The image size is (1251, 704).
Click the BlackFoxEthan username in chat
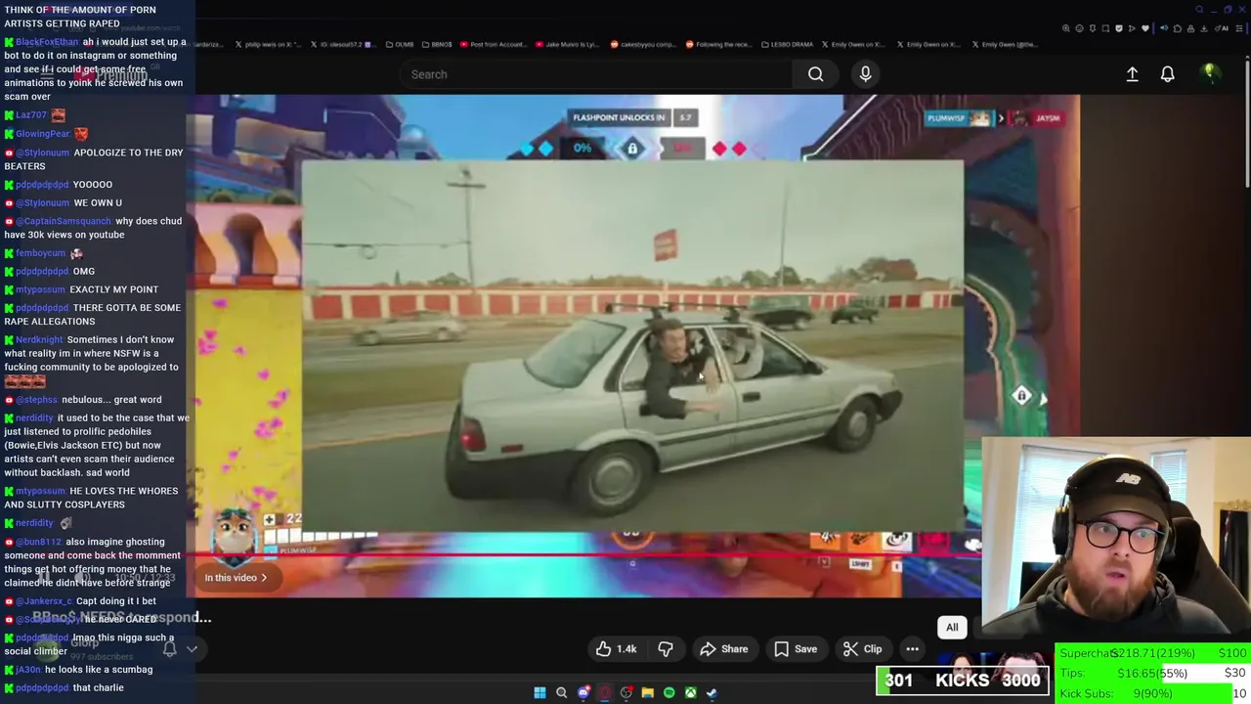pyautogui.click(x=46, y=42)
